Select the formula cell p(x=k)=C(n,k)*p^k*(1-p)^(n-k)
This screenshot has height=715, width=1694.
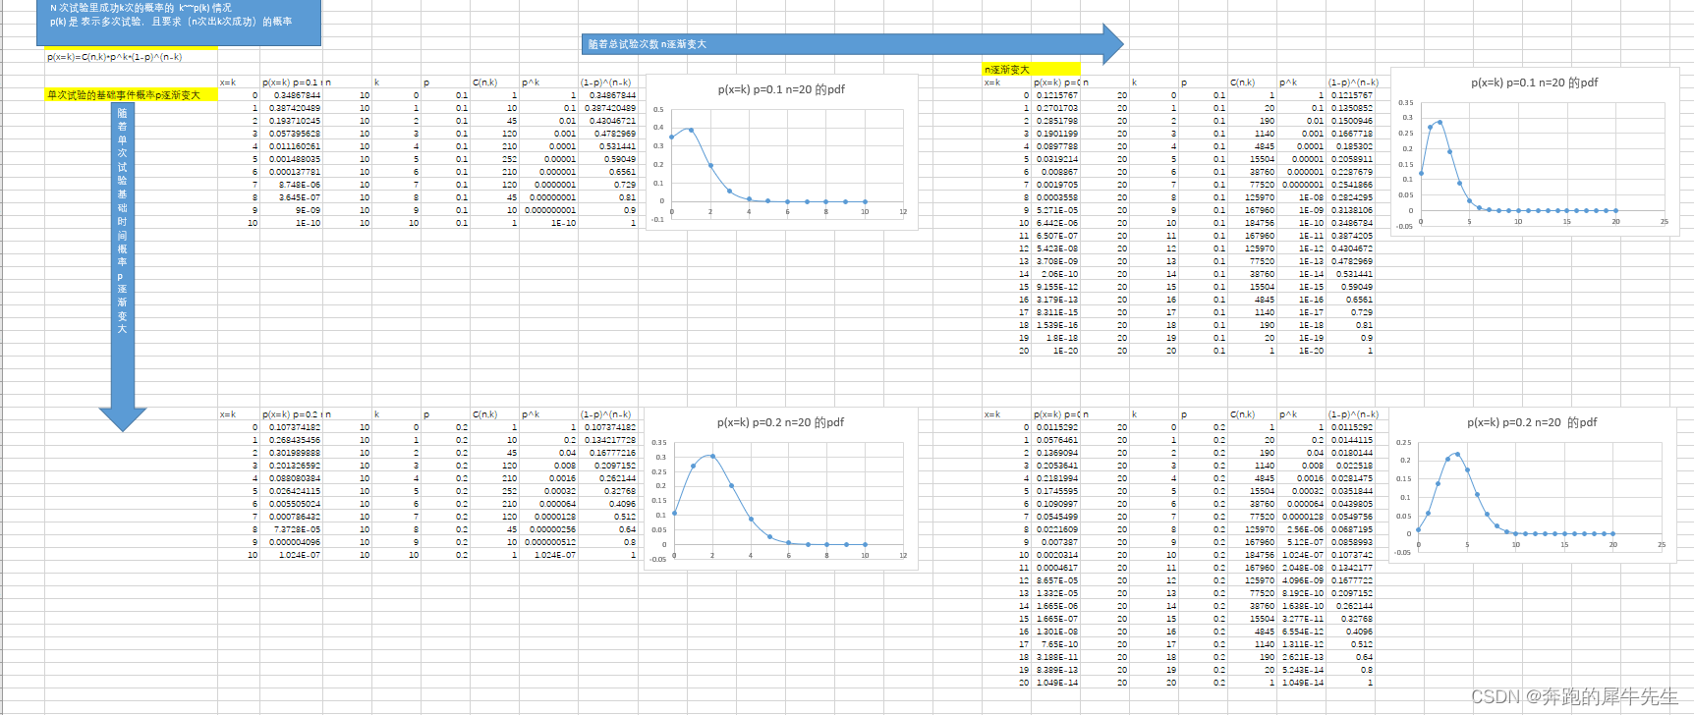pyautogui.click(x=131, y=57)
